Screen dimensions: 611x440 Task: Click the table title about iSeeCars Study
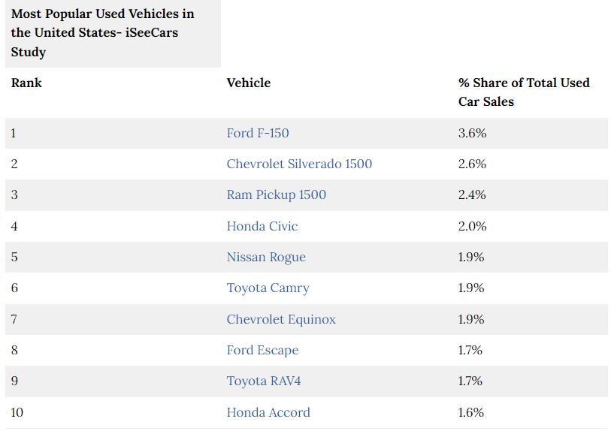pos(102,33)
